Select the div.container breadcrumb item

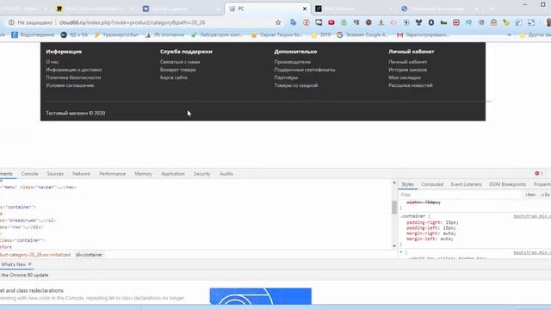90,255
